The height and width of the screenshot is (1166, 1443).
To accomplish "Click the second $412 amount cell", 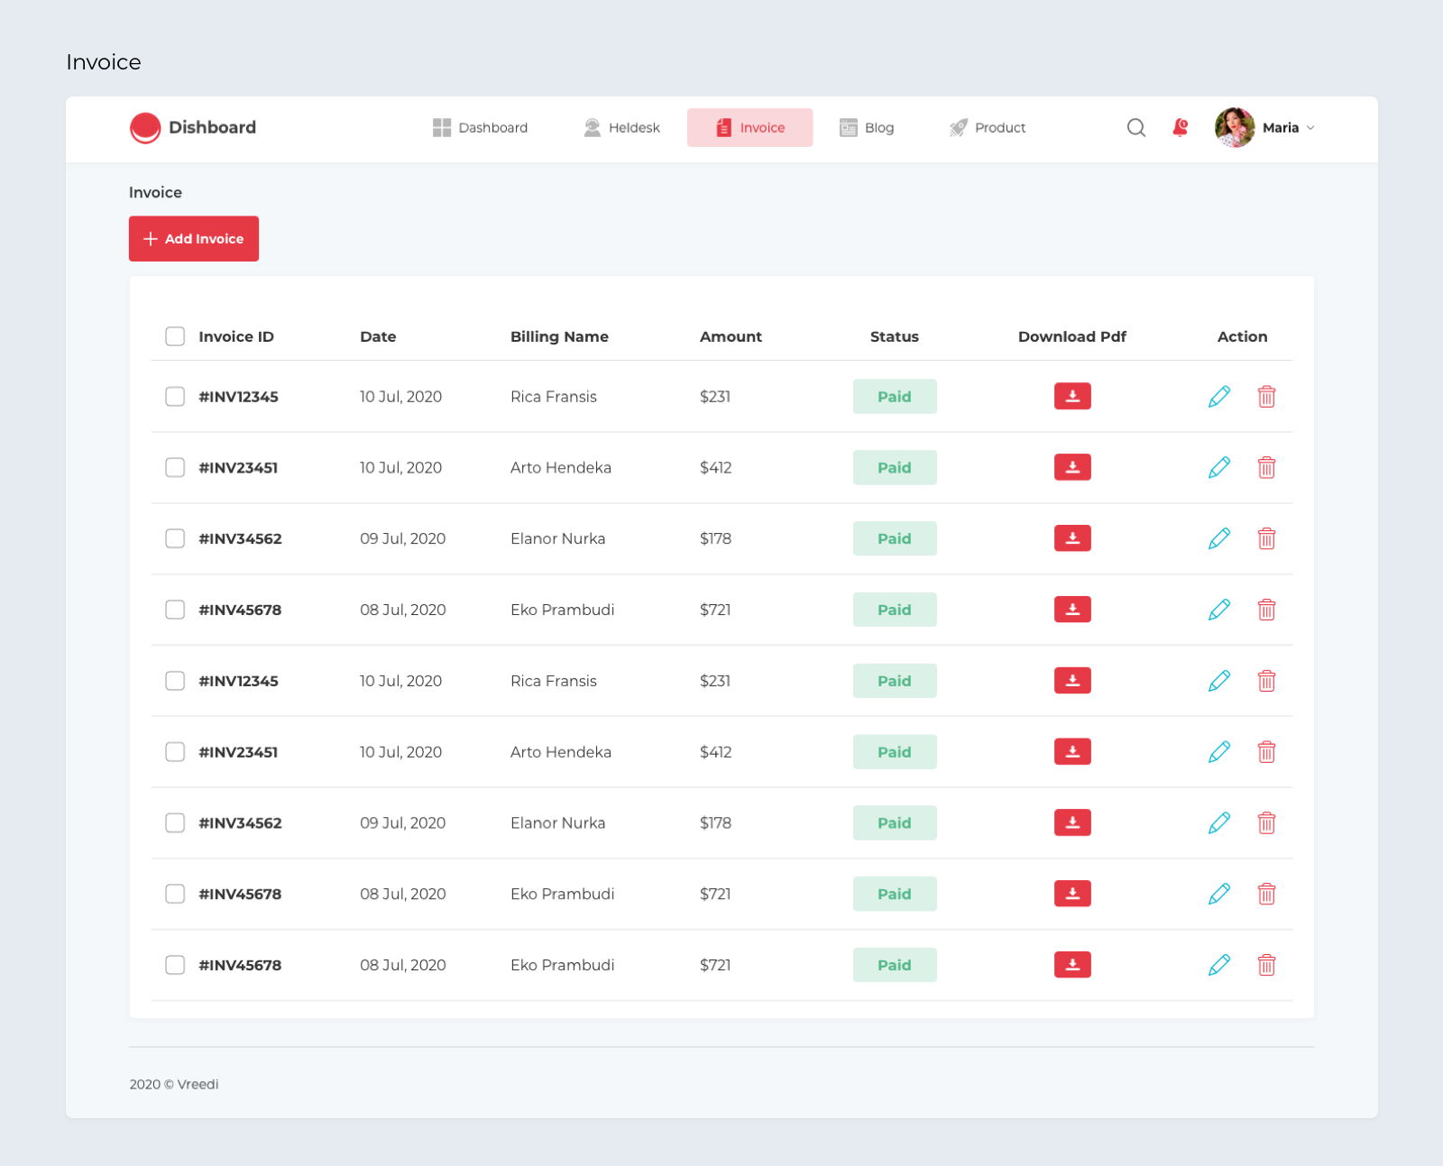I will click(715, 751).
